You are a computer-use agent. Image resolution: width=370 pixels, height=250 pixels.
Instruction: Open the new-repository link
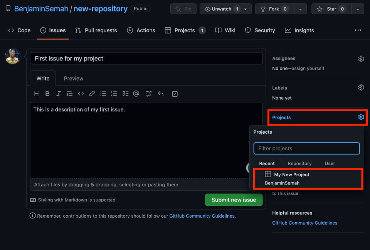click(x=101, y=9)
